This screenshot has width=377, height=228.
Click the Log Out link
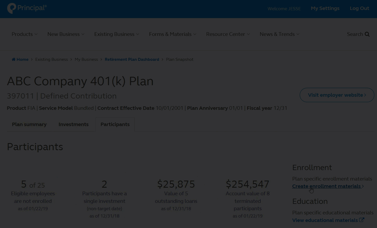[x=359, y=8]
